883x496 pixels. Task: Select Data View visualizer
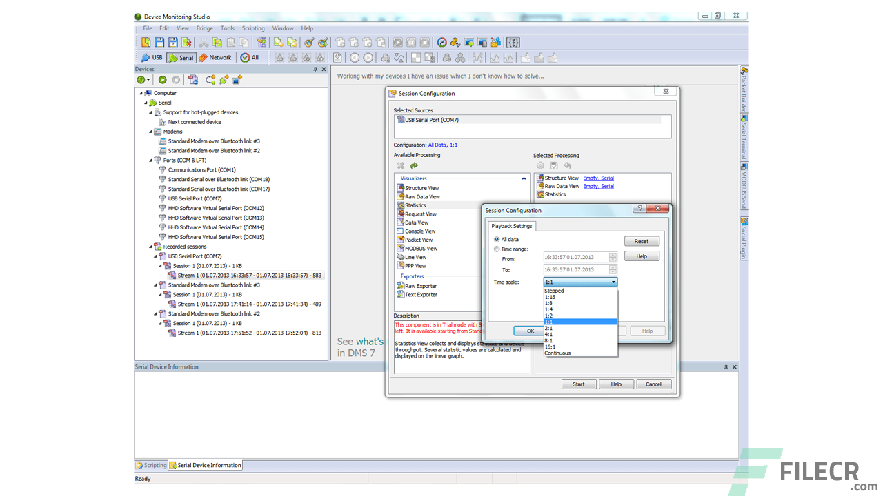coord(412,223)
